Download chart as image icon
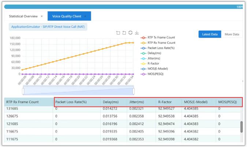247x147 pixels. (136, 33)
